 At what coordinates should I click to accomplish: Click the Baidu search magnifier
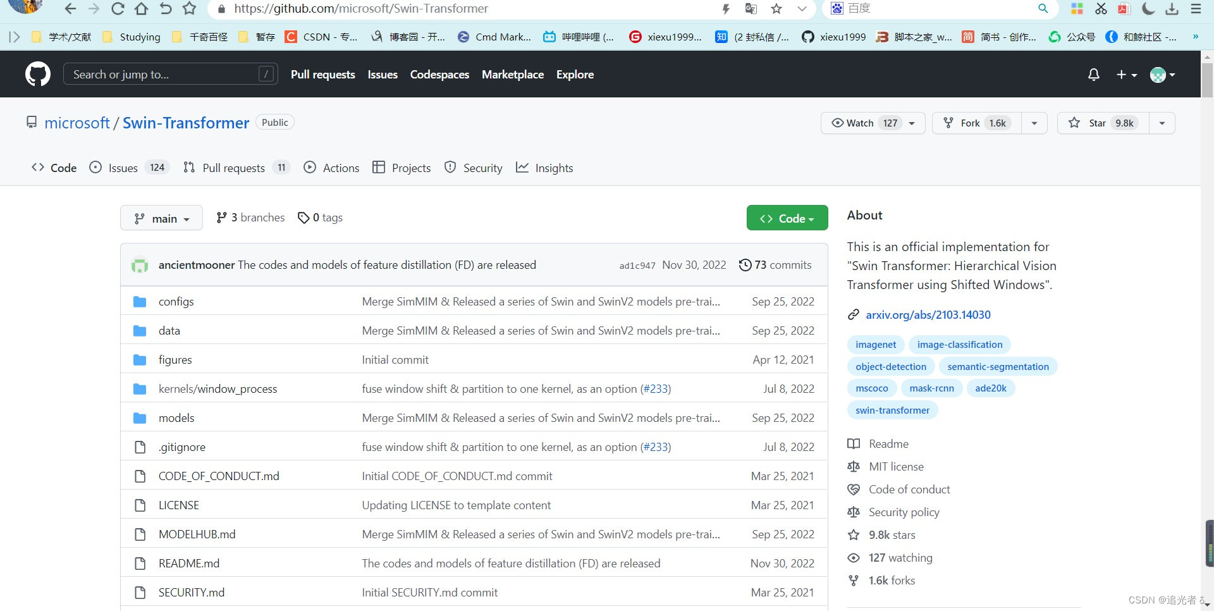(1043, 8)
